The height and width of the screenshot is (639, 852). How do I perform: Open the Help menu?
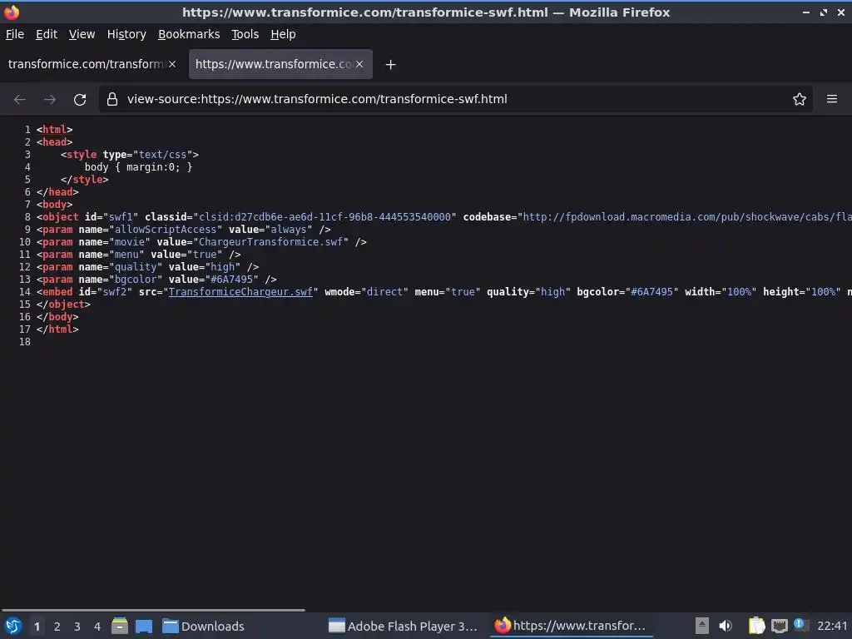click(283, 34)
